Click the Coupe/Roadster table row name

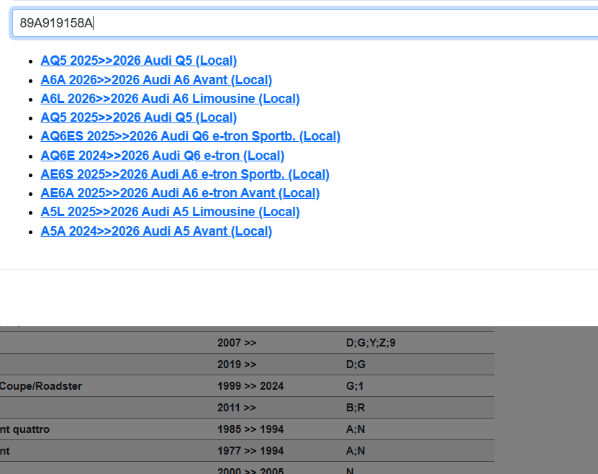point(41,386)
